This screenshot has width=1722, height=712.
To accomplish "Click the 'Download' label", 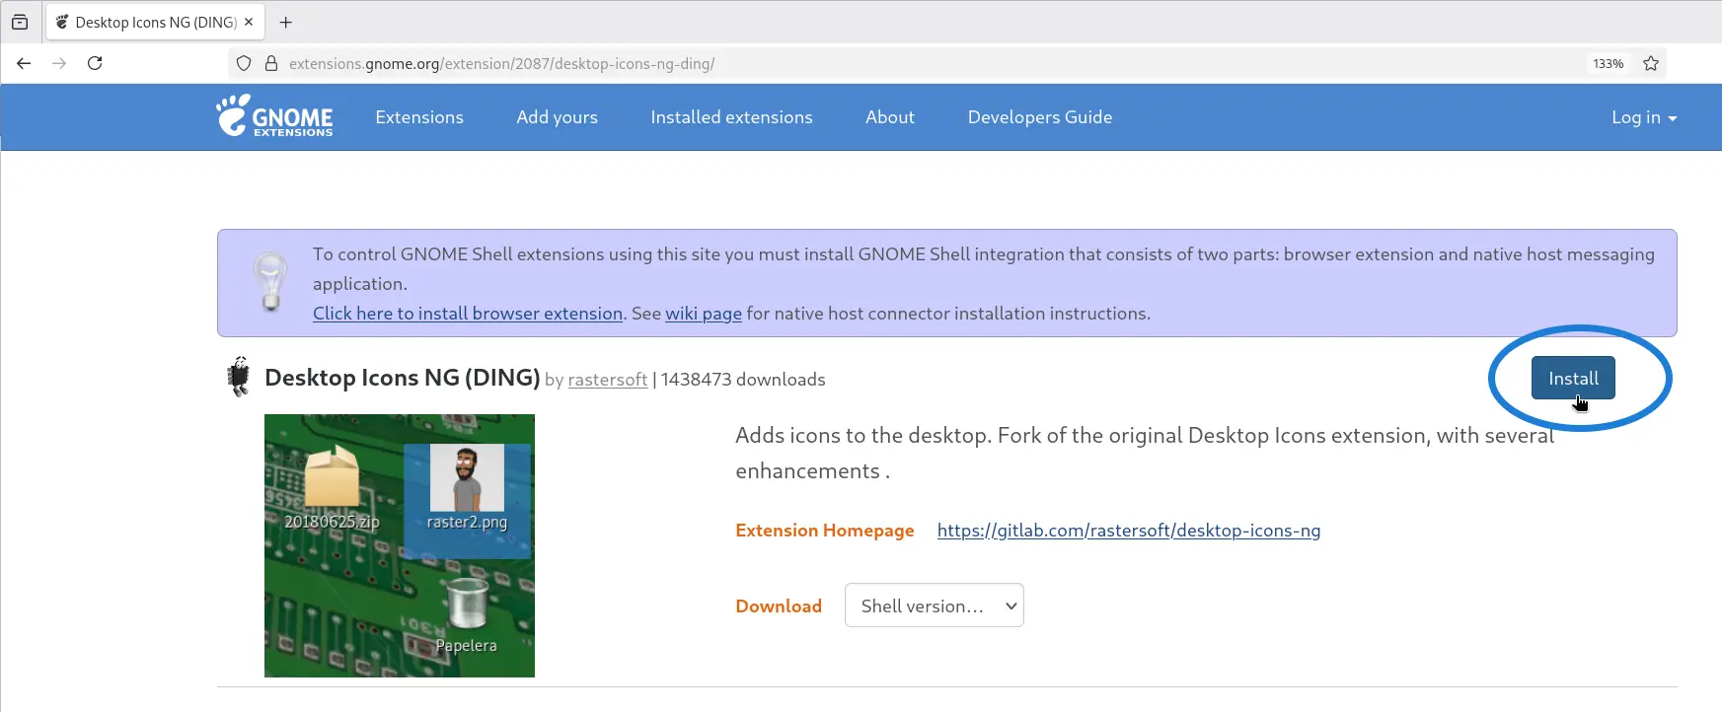I will [x=779, y=606].
